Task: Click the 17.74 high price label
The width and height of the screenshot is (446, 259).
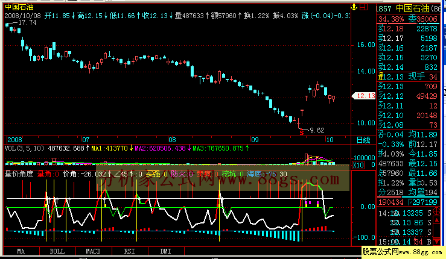Action: click(27, 22)
